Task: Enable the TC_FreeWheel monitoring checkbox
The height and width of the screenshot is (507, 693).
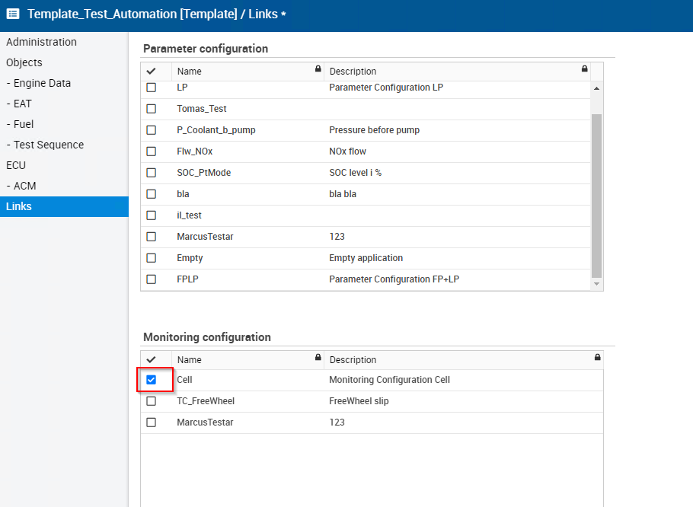Action: (150, 400)
